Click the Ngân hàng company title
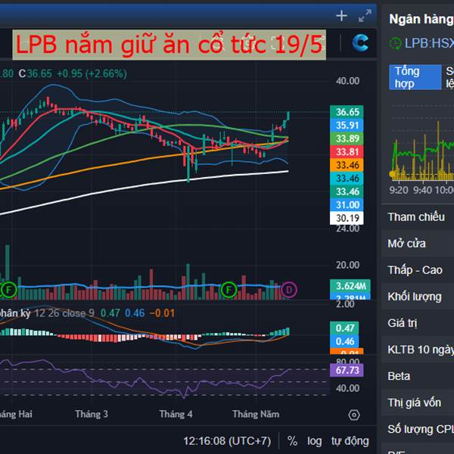Image resolution: width=454 pixels, height=454 pixels. tap(421, 19)
